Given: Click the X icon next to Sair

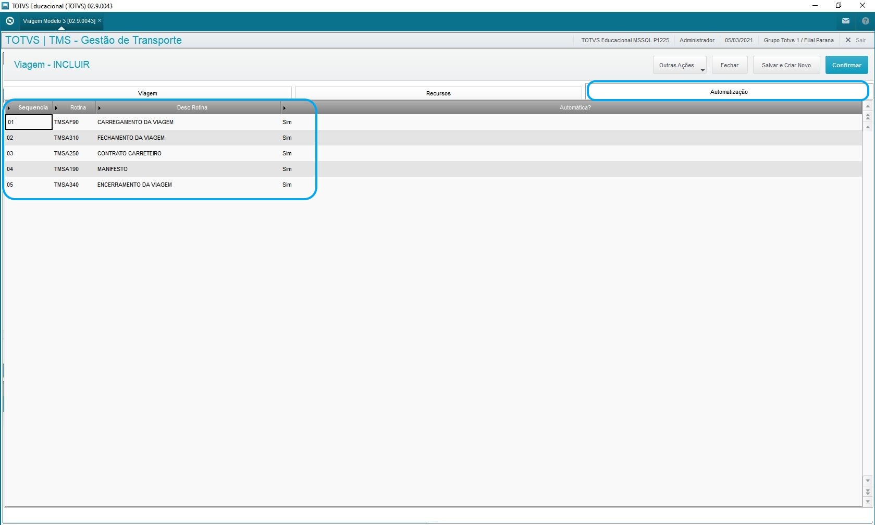Looking at the screenshot, I should click(848, 40).
